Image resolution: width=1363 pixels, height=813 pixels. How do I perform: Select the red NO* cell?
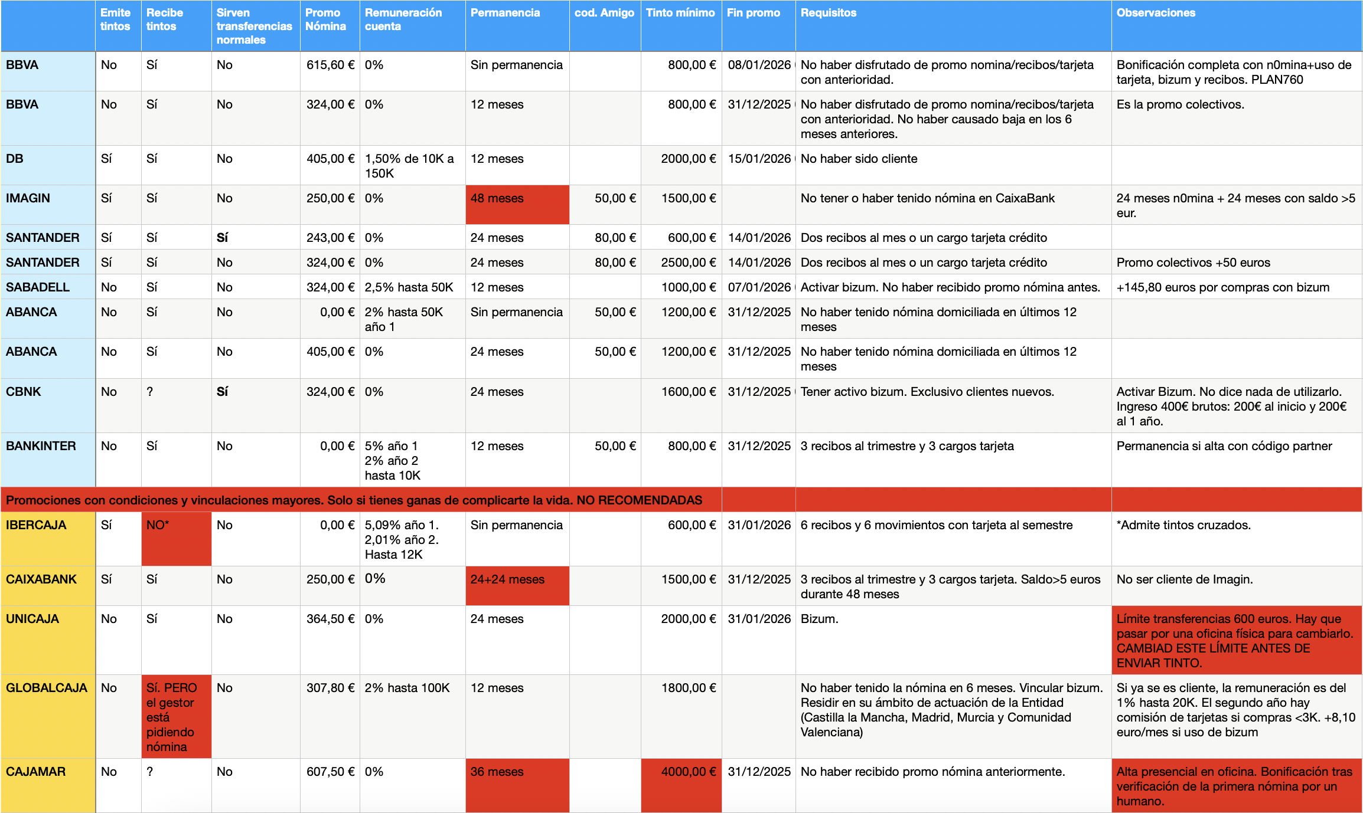coord(176,538)
